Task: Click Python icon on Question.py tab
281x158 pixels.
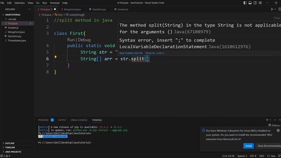Action: [90, 9]
